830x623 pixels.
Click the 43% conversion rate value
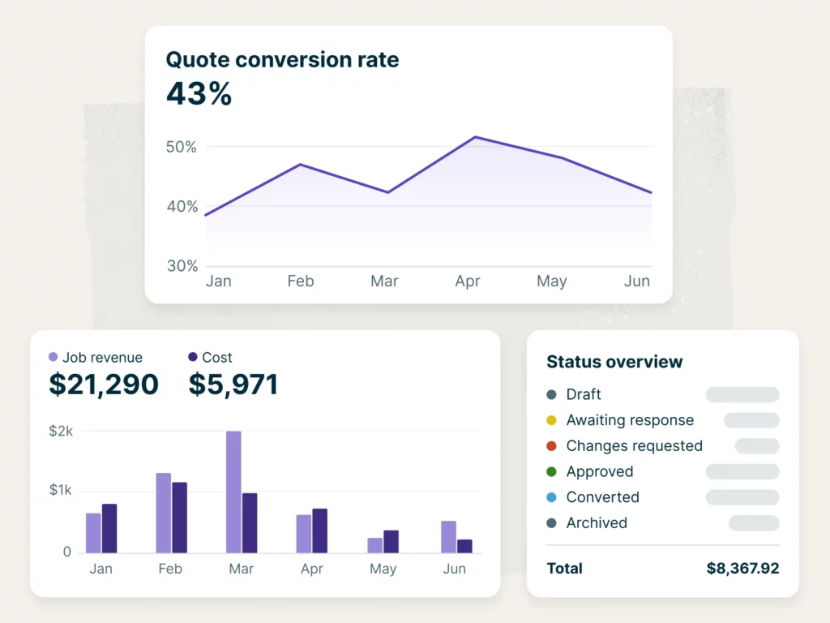[199, 94]
